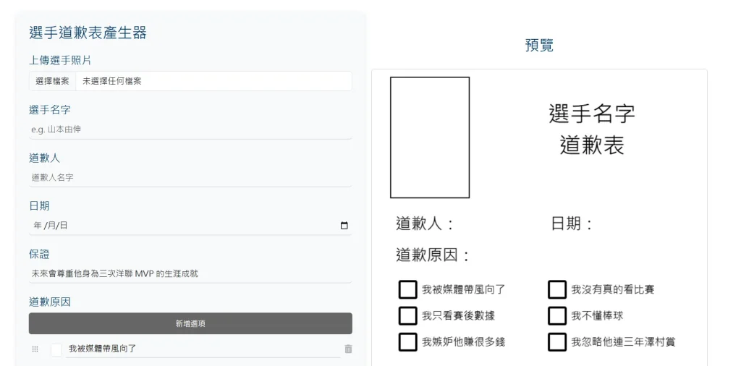The image size is (741, 366).
Task: Open the date picker calendar icon
Action: click(x=344, y=226)
